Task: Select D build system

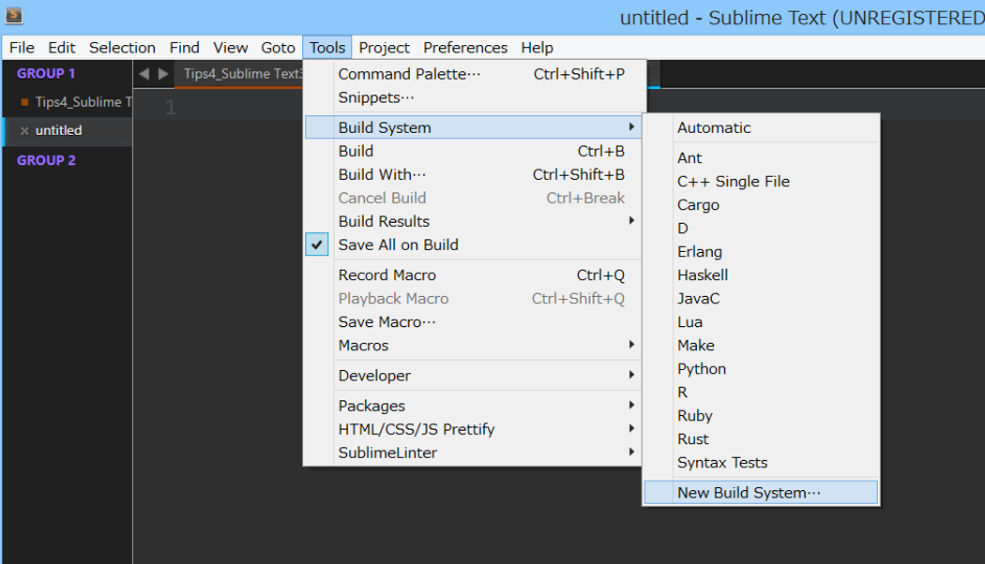Action: (761, 229)
